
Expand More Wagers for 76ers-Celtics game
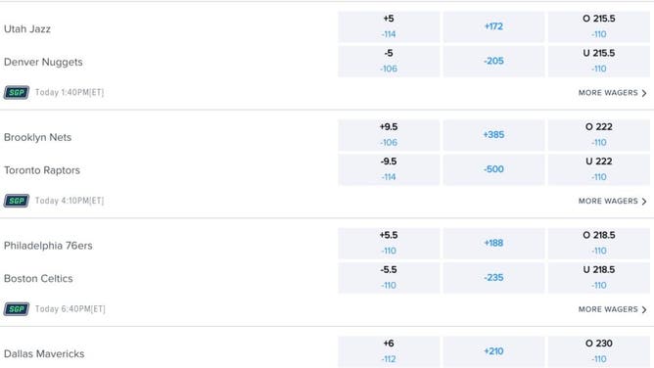[612, 309]
